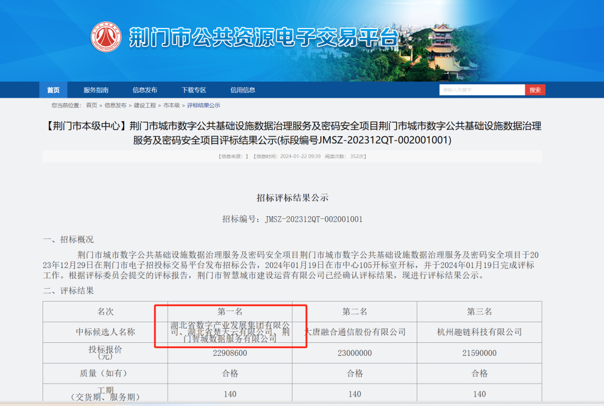
Task: Open the 服务指南 menu item
Action: coord(96,90)
